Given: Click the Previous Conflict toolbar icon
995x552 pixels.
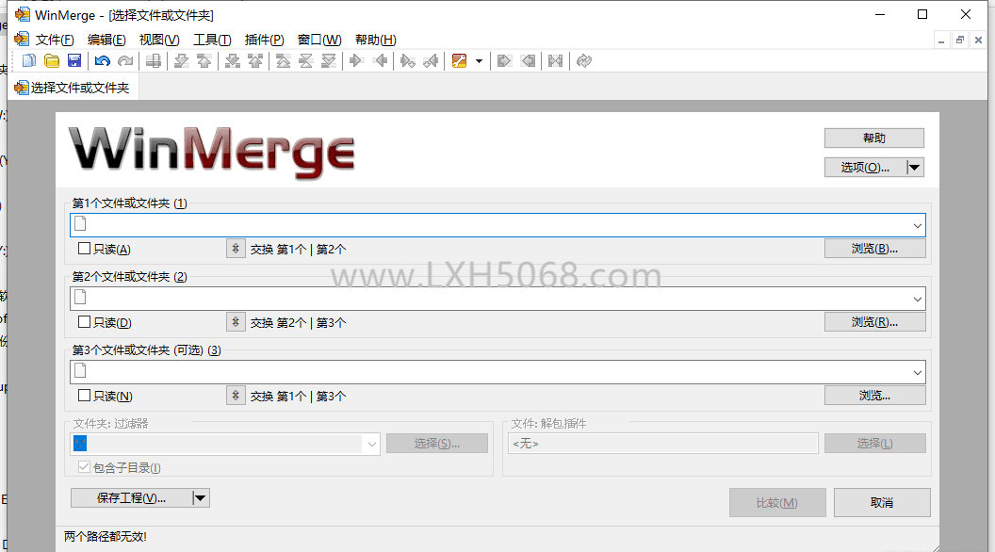Looking at the screenshot, I should pos(255,61).
